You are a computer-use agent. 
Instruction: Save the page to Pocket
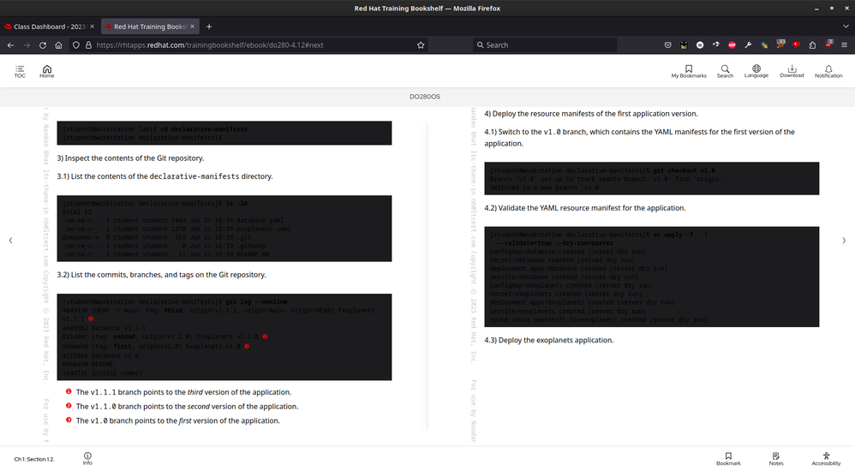coord(667,45)
